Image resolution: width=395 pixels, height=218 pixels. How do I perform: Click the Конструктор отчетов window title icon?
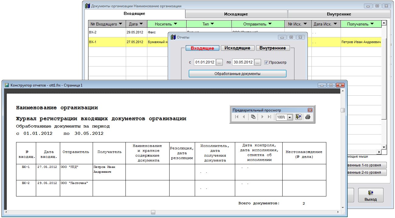7,85
